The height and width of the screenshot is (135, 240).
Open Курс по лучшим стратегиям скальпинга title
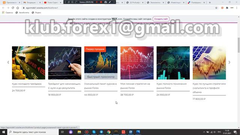[209, 88]
